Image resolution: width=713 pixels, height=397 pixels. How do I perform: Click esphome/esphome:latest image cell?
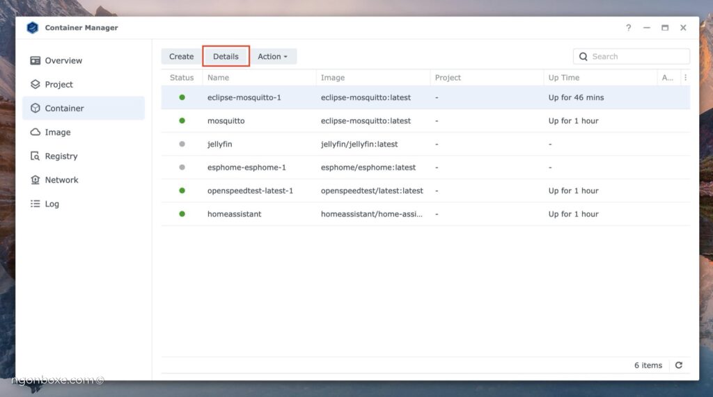[368, 167]
